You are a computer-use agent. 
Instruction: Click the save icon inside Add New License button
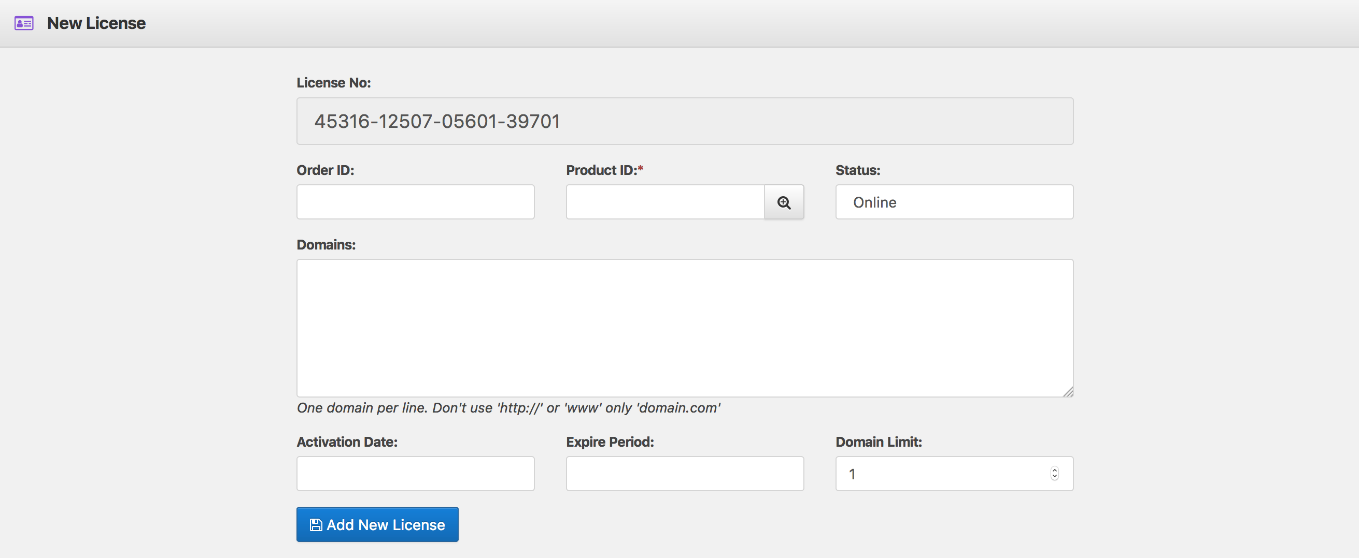coord(316,524)
